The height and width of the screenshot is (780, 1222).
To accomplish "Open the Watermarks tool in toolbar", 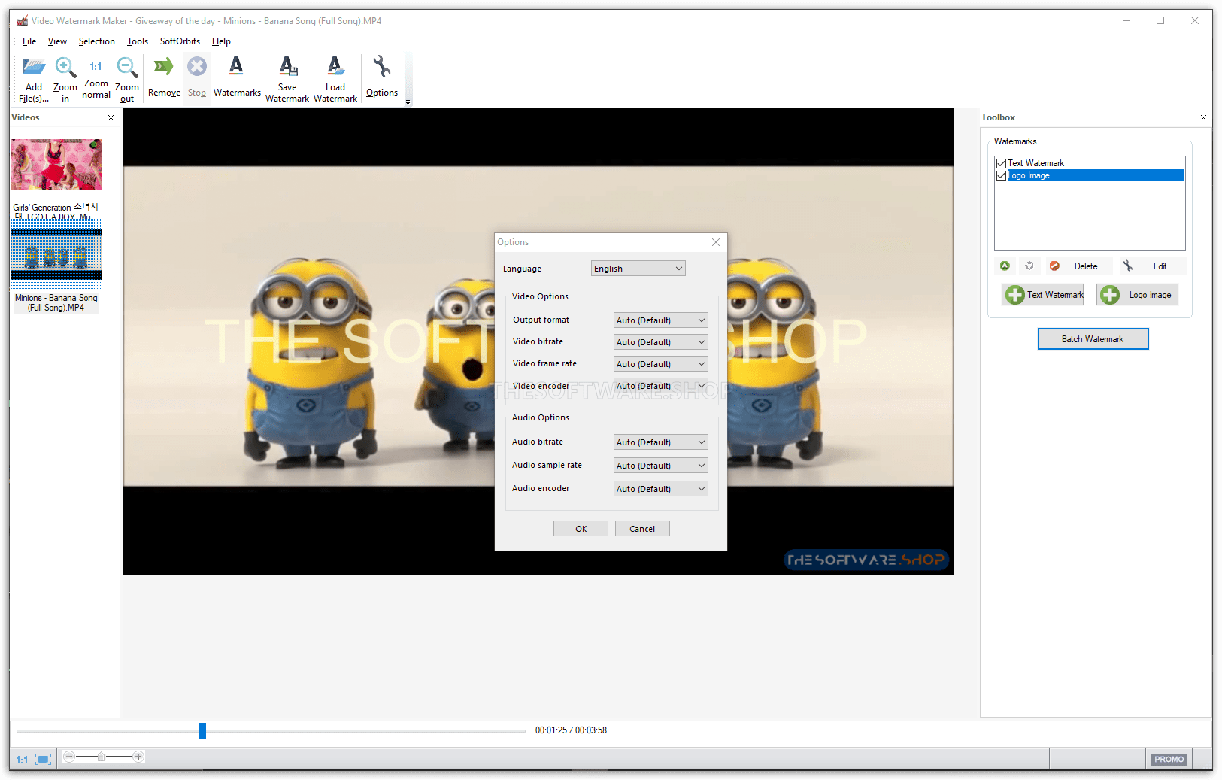I will coord(236,68).
